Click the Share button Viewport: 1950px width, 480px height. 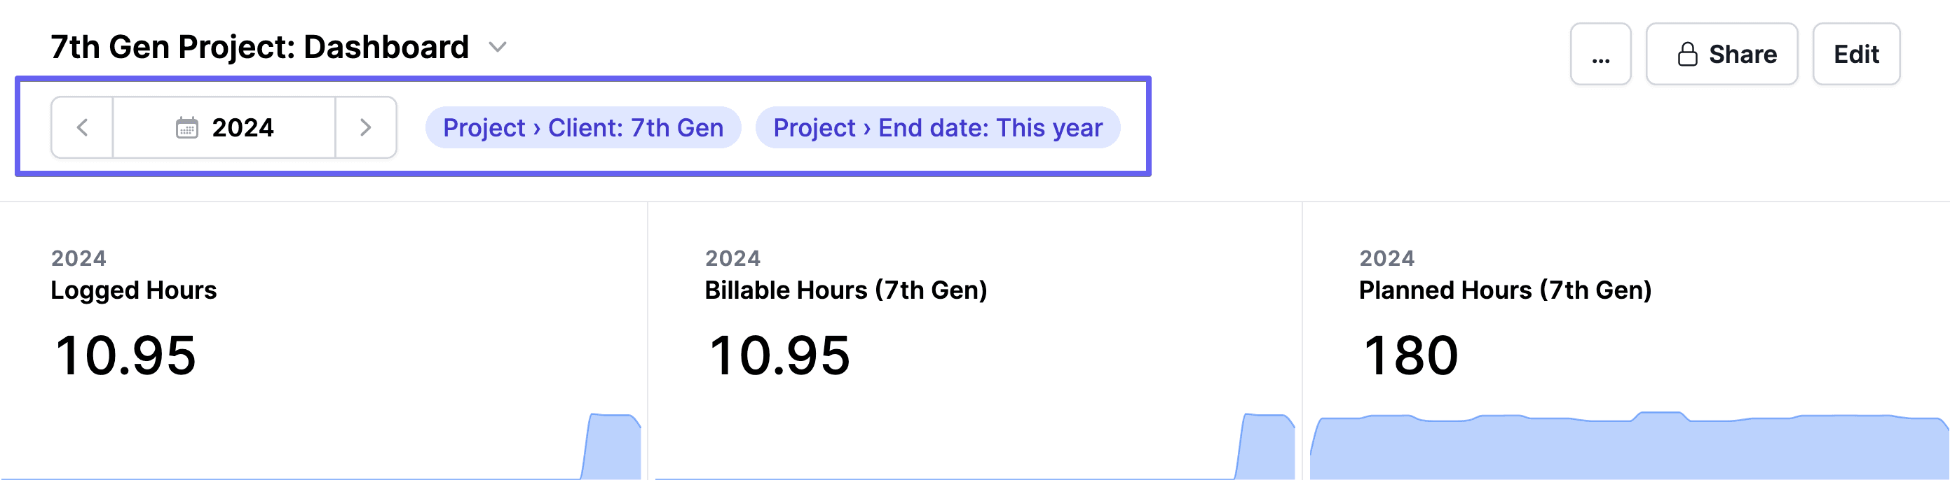(x=1722, y=54)
